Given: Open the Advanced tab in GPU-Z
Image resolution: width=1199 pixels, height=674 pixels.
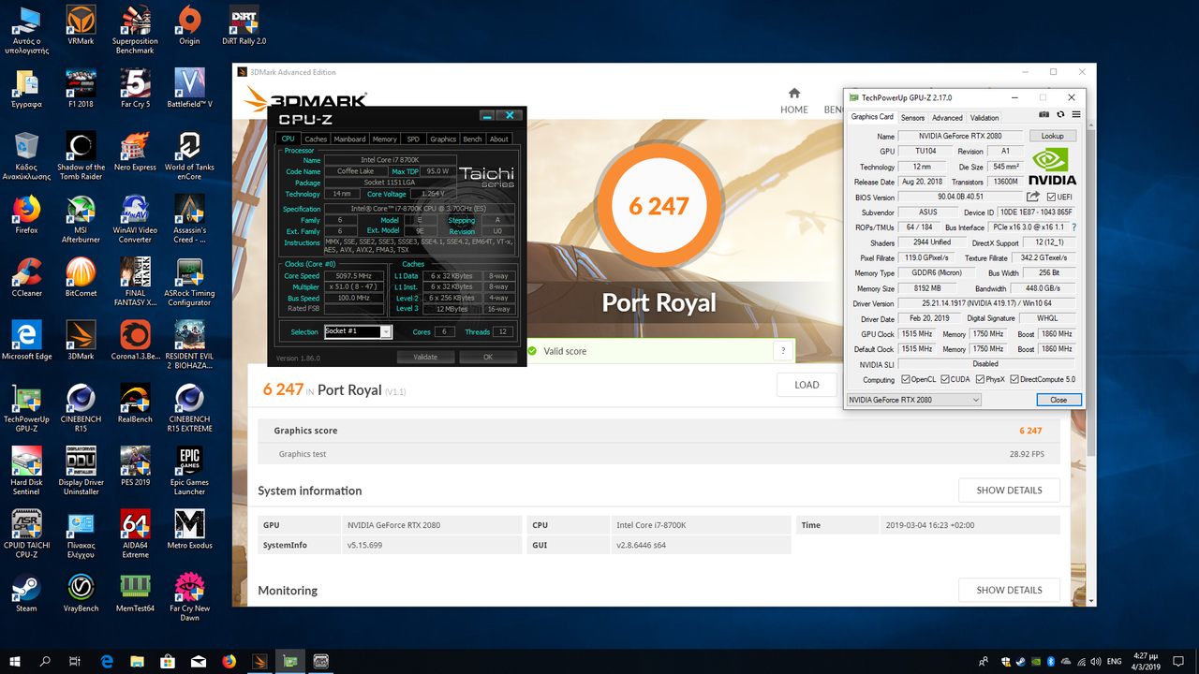Looking at the screenshot, I should (x=947, y=118).
